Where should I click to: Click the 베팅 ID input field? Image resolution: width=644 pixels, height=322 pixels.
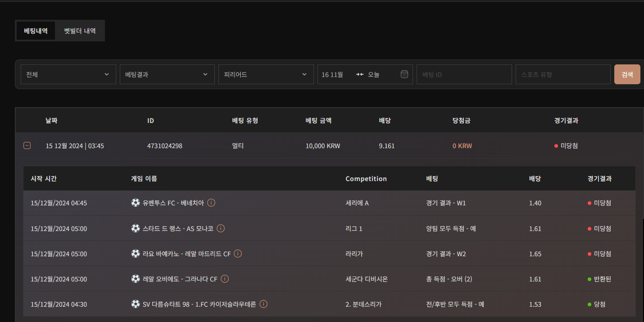click(x=464, y=74)
